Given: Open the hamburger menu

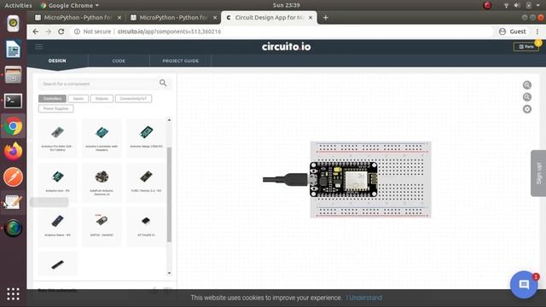Looking at the screenshot, I should coord(38,47).
